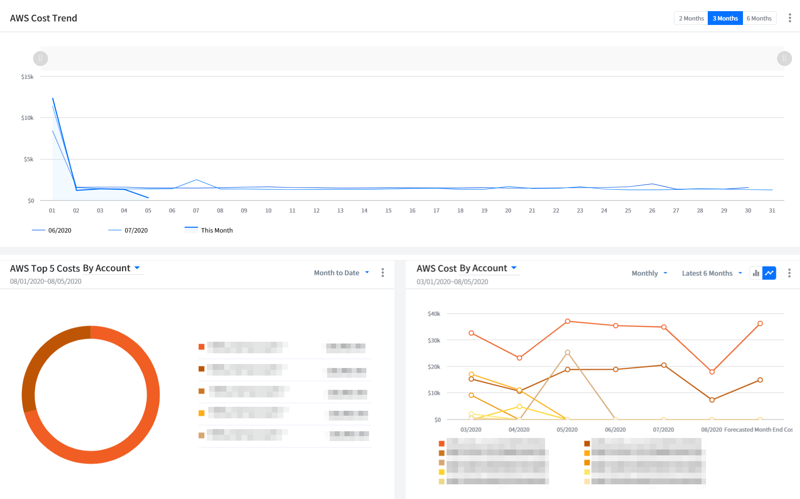Click the right range slider handle
The height and width of the screenshot is (499, 800).
coord(784,58)
